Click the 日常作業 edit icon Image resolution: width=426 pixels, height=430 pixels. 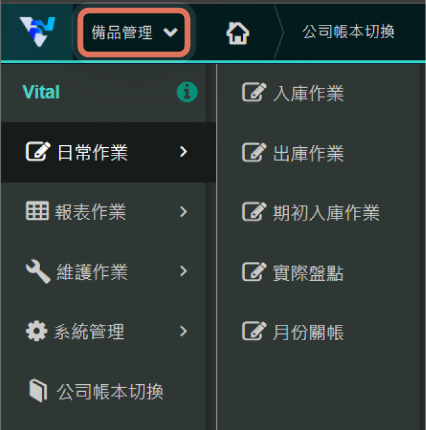37,152
